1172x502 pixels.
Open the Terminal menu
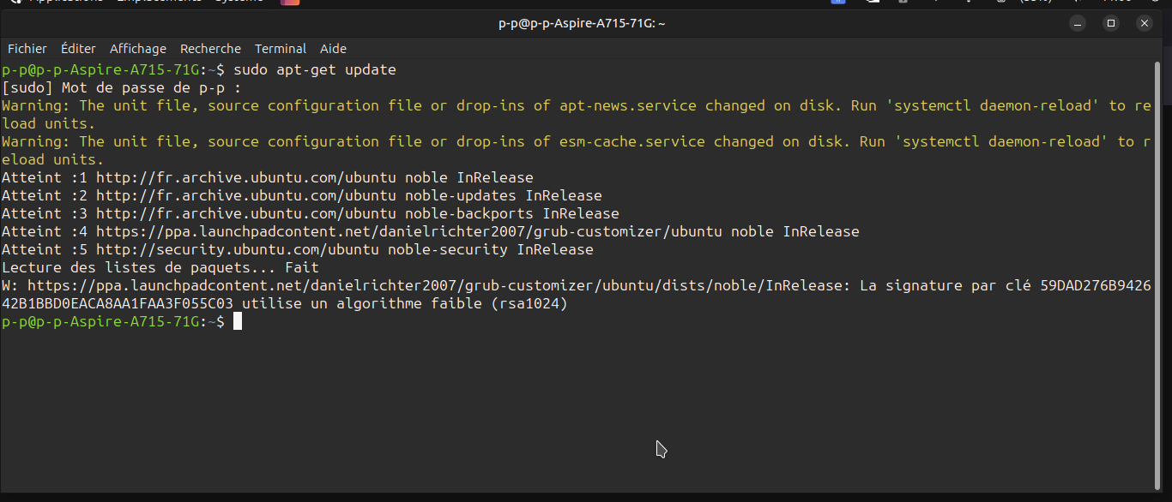(281, 49)
